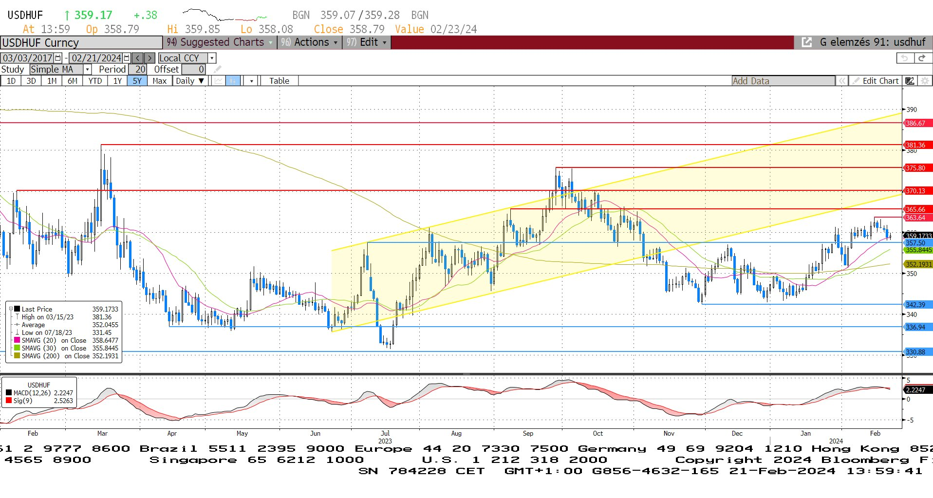Click the redo arrow icon
Image resolution: width=933 pixels, height=498 pixels.
pos(922,58)
